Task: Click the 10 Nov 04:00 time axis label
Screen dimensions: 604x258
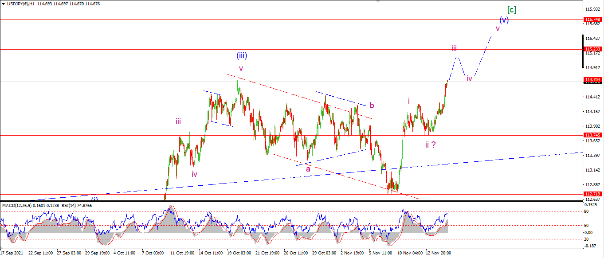Action: 410,253
